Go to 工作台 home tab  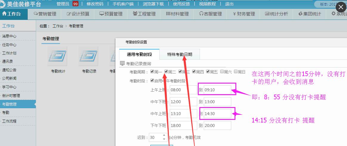click(12, 14)
